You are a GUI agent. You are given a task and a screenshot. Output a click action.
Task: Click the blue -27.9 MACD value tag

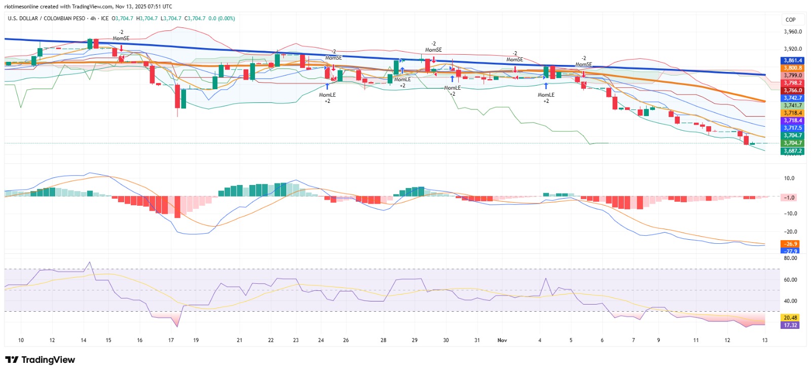pos(790,251)
